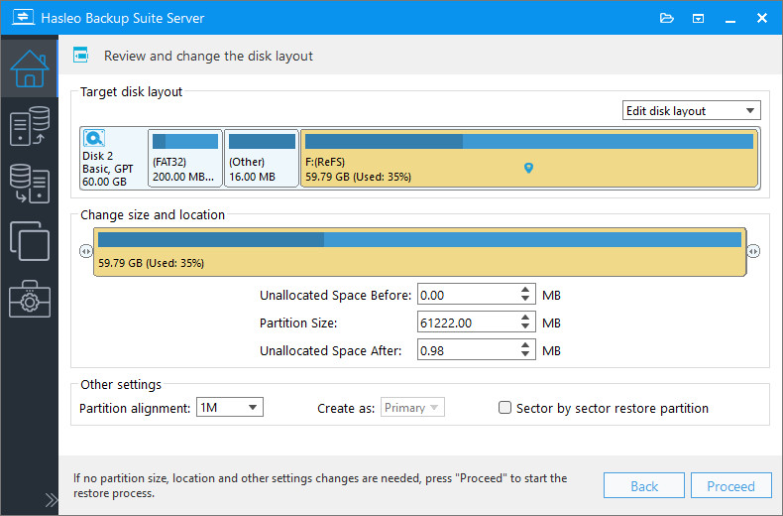The width and height of the screenshot is (783, 516).
Task: Open the Clone sidebar icon
Action: pos(30,241)
